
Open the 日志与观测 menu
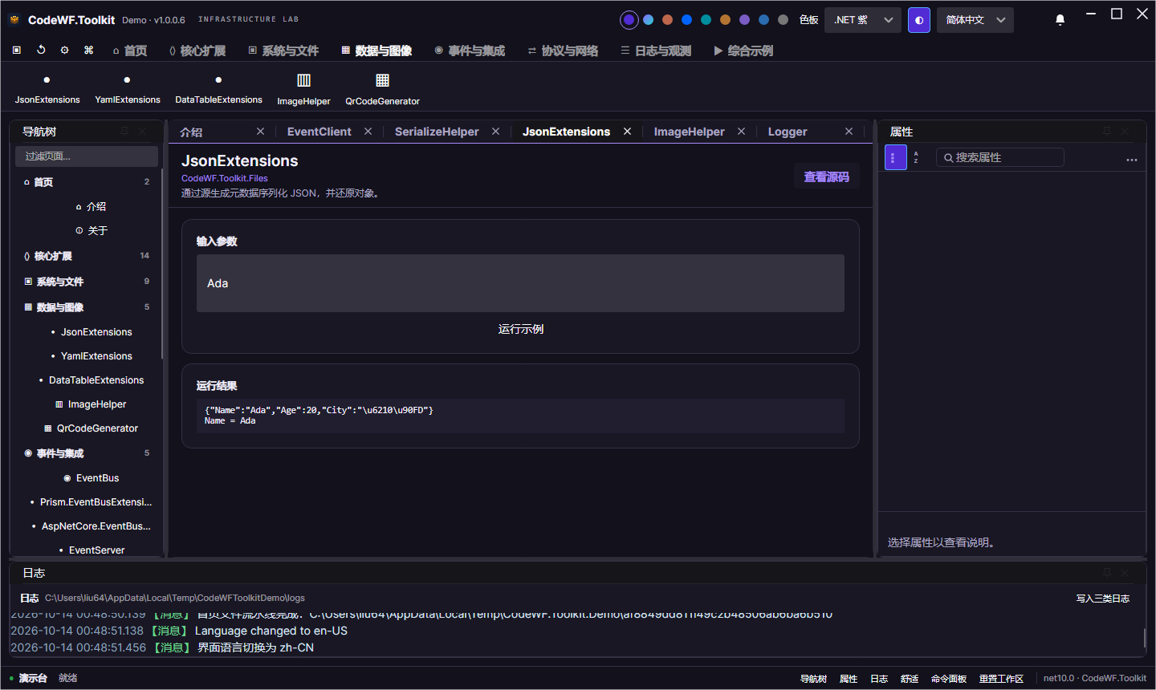(656, 51)
